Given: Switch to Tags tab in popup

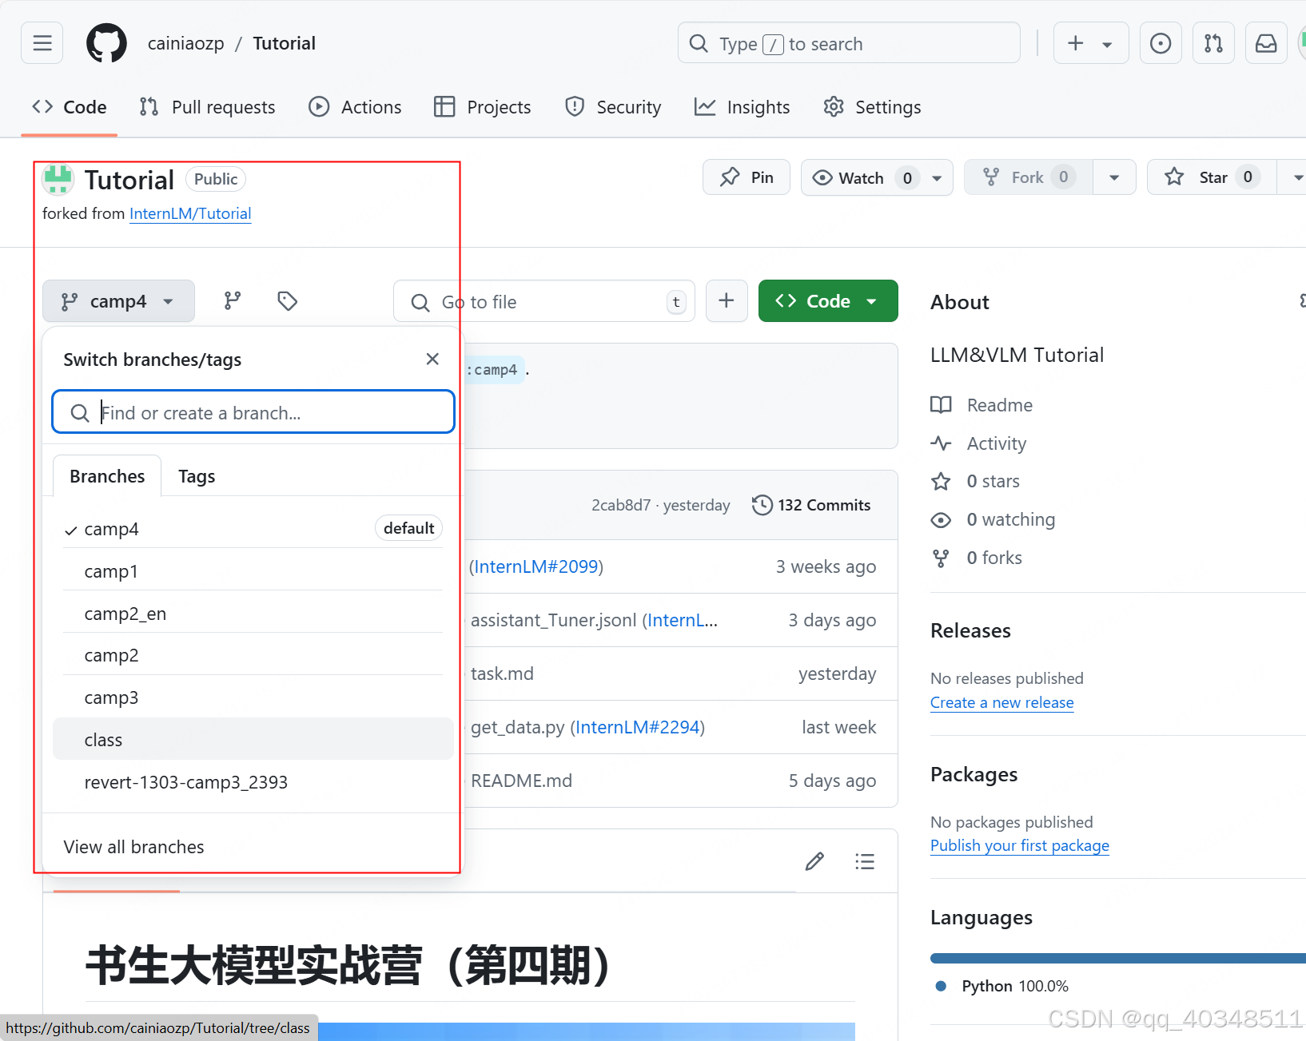Looking at the screenshot, I should tap(197, 476).
